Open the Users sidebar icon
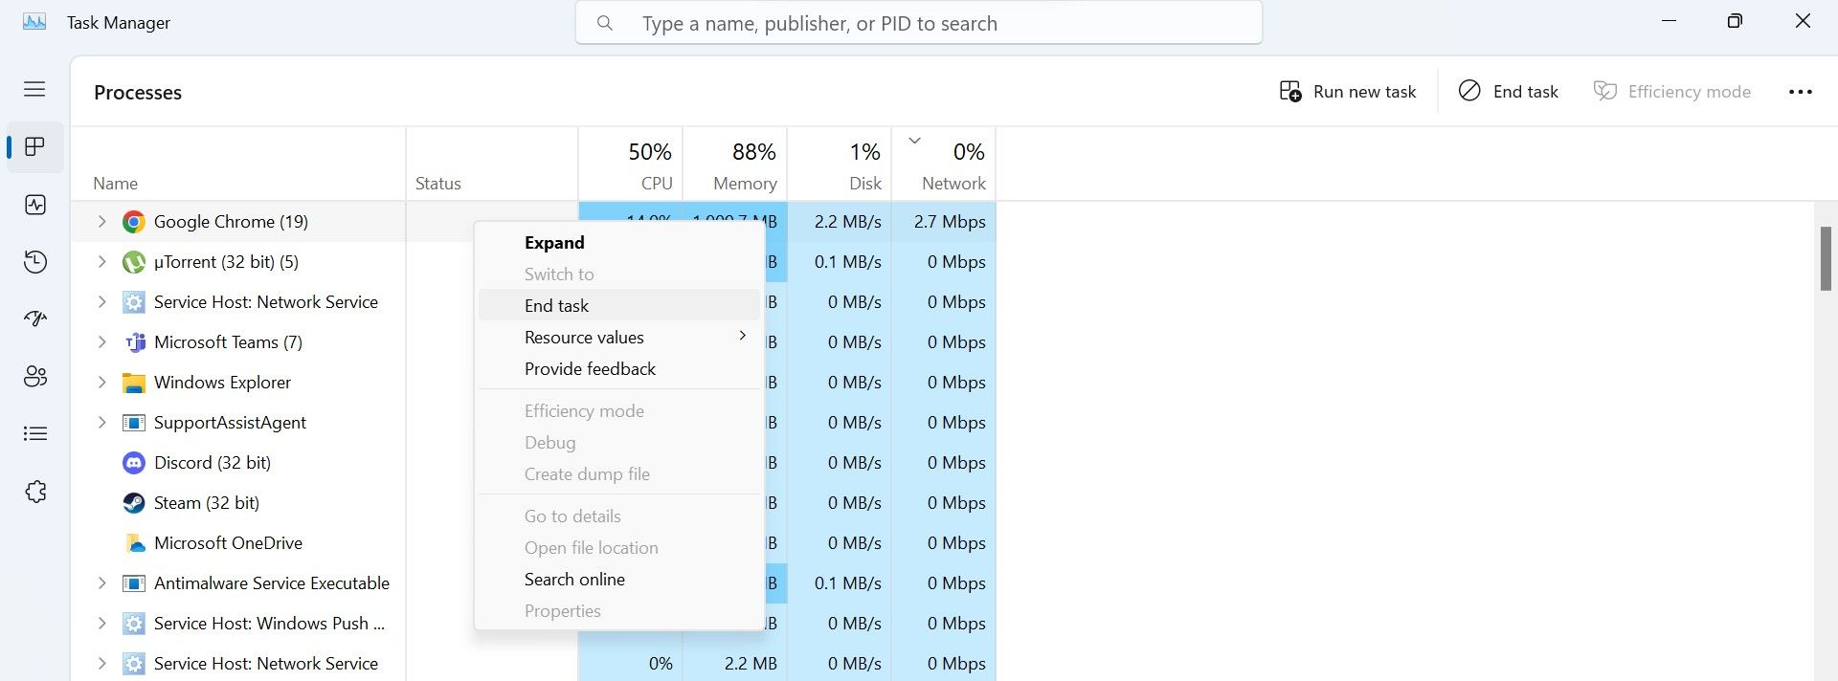 click(35, 377)
